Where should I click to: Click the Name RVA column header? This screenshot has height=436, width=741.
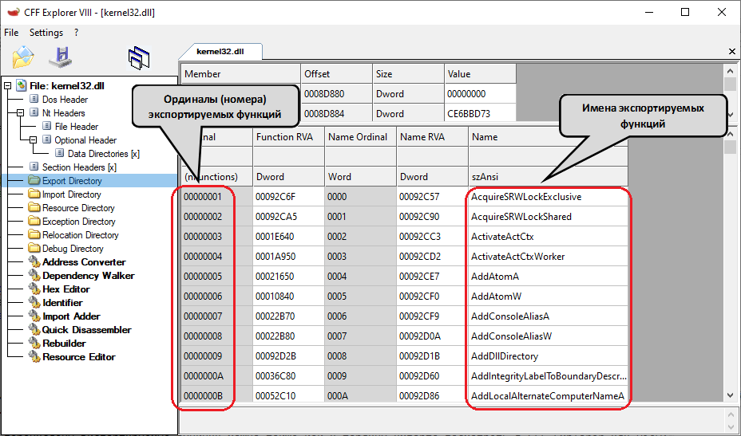433,137
